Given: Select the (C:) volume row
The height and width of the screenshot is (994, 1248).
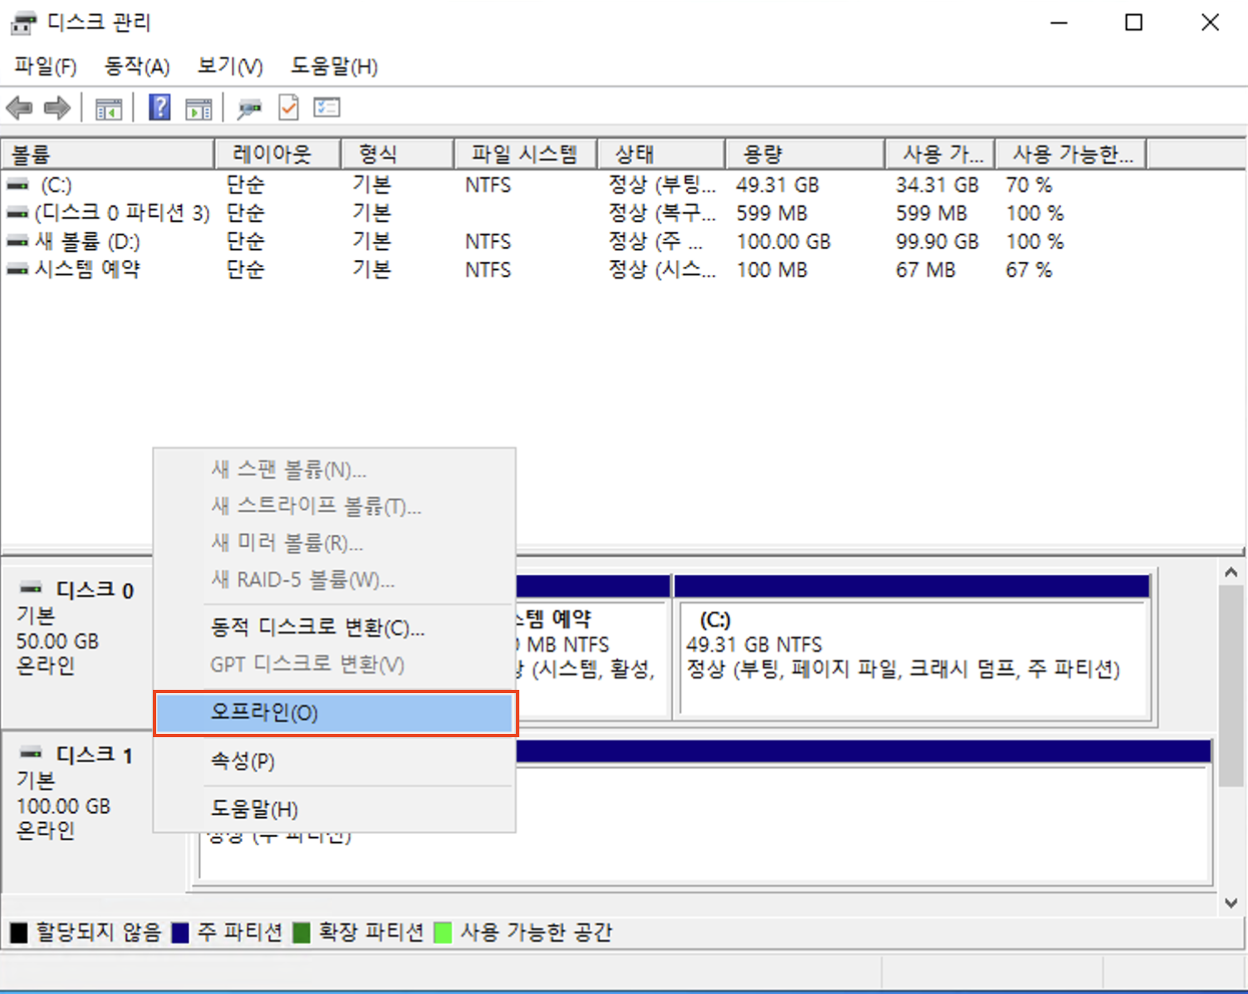Looking at the screenshot, I should 573,185.
